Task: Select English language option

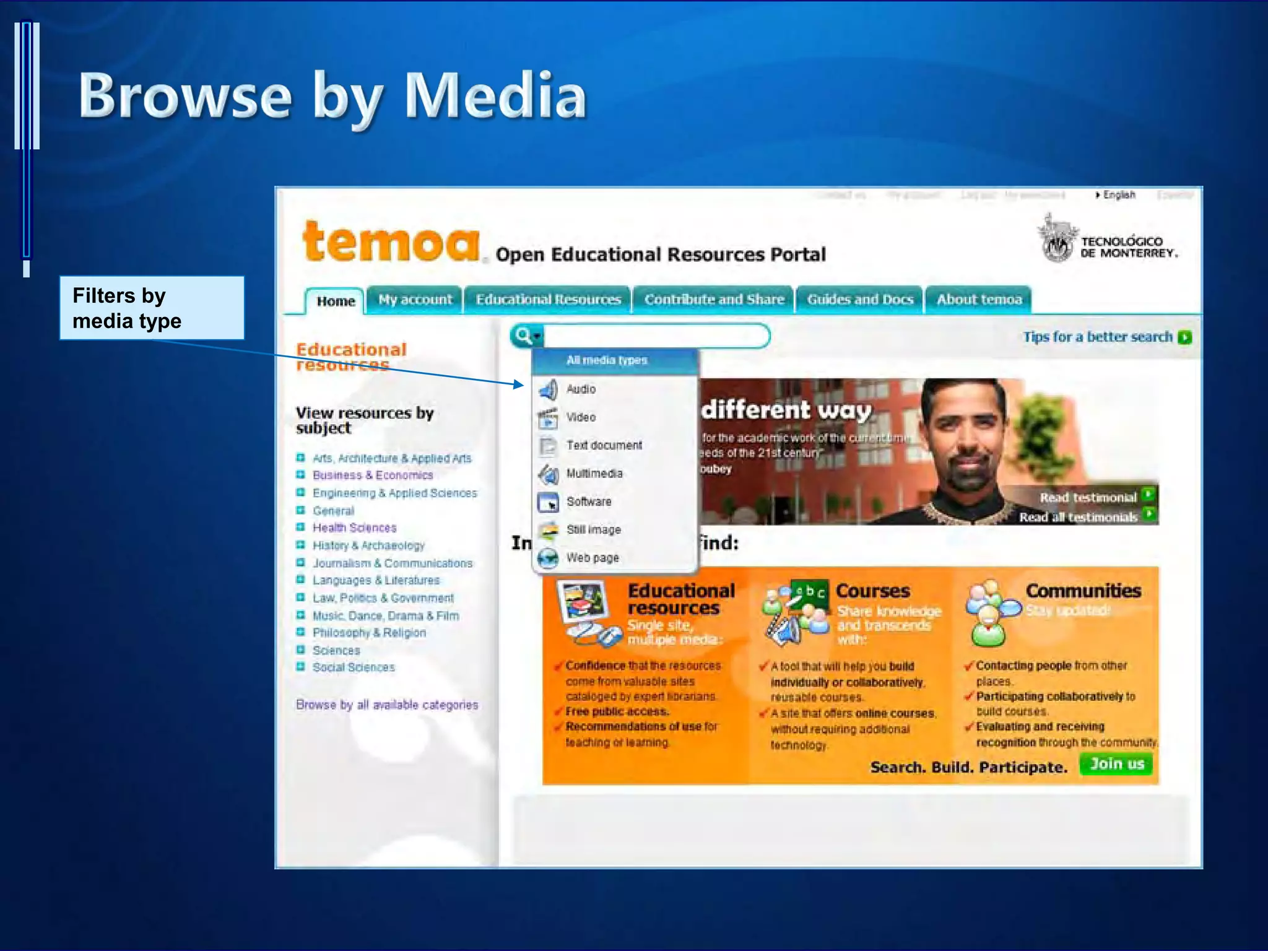Action: pyautogui.click(x=1119, y=195)
